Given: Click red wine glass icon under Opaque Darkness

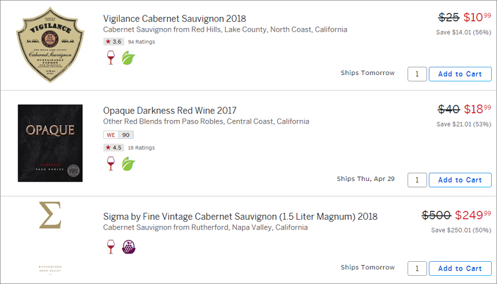Looking at the screenshot, I should 111,164.
